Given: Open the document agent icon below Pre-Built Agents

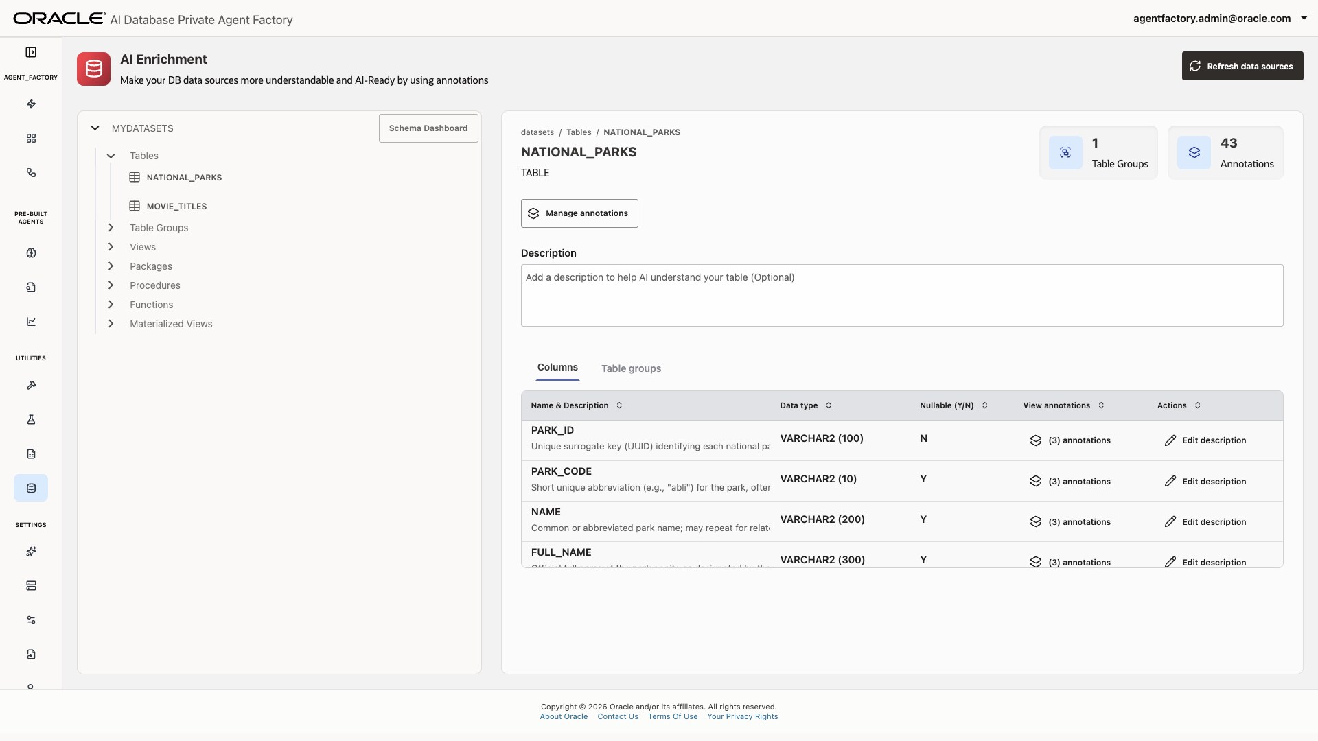Looking at the screenshot, I should tap(31, 287).
